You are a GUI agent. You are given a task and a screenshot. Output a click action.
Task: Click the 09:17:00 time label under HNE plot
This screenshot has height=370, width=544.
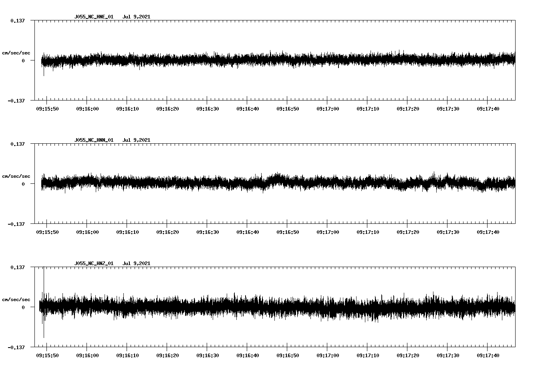[x=328, y=109]
